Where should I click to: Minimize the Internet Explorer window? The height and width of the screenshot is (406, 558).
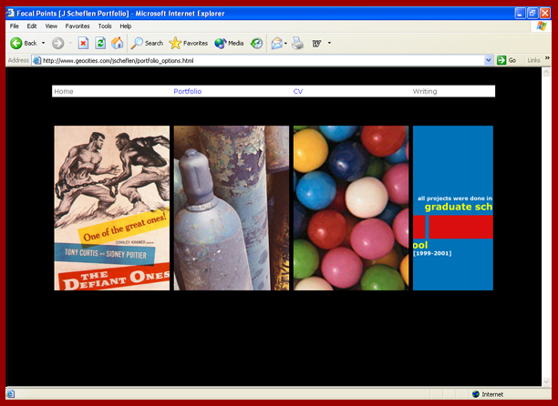coord(520,14)
